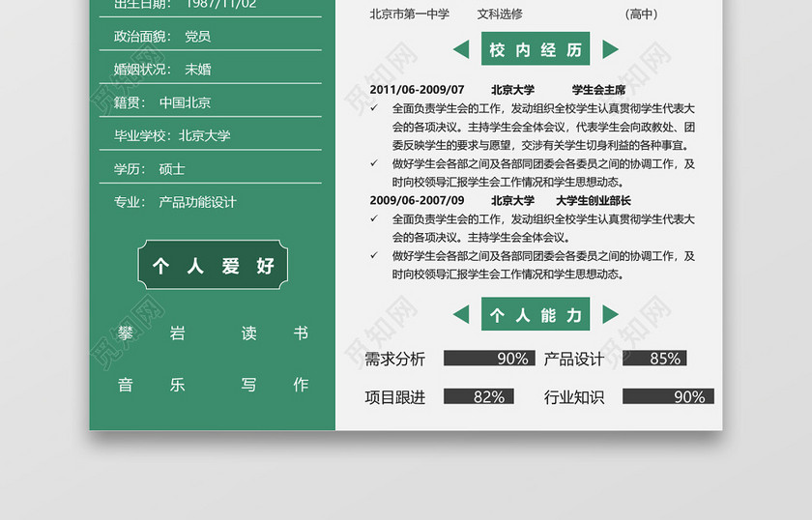
Task: Click the 攀岩 hobby text
Action: [151, 333]
